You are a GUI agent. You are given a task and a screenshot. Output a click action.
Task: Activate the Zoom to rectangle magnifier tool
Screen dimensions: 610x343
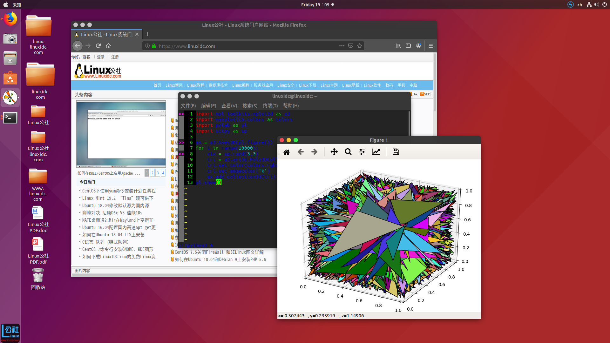coord(348,152)
